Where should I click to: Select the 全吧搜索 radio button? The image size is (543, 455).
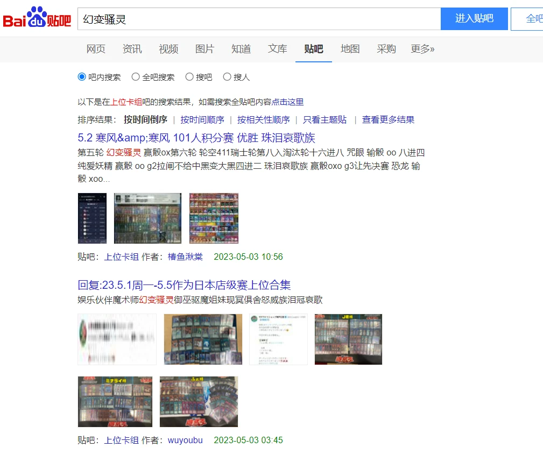[136, 77]
